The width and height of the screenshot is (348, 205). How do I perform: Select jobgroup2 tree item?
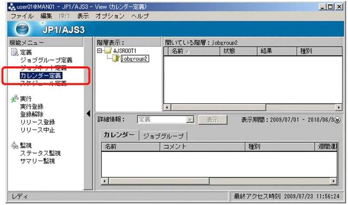(x=135, y=59)
